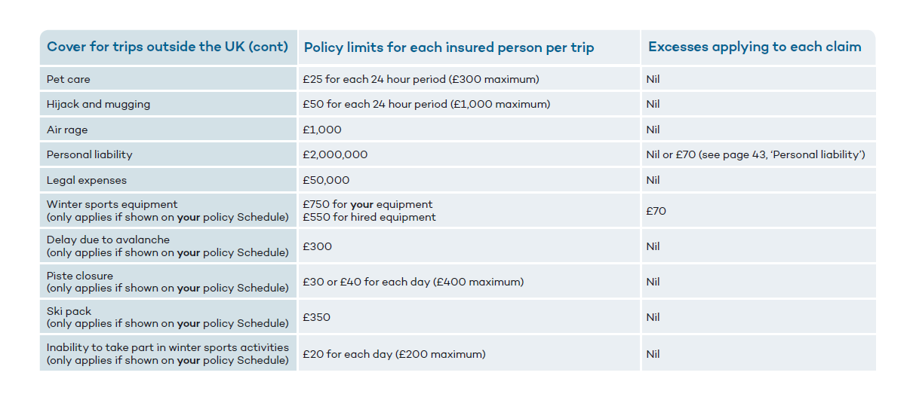913x400 pixels.
Task: Click the 'Cover for trips outside the UK' header
Action: point(168,47)
